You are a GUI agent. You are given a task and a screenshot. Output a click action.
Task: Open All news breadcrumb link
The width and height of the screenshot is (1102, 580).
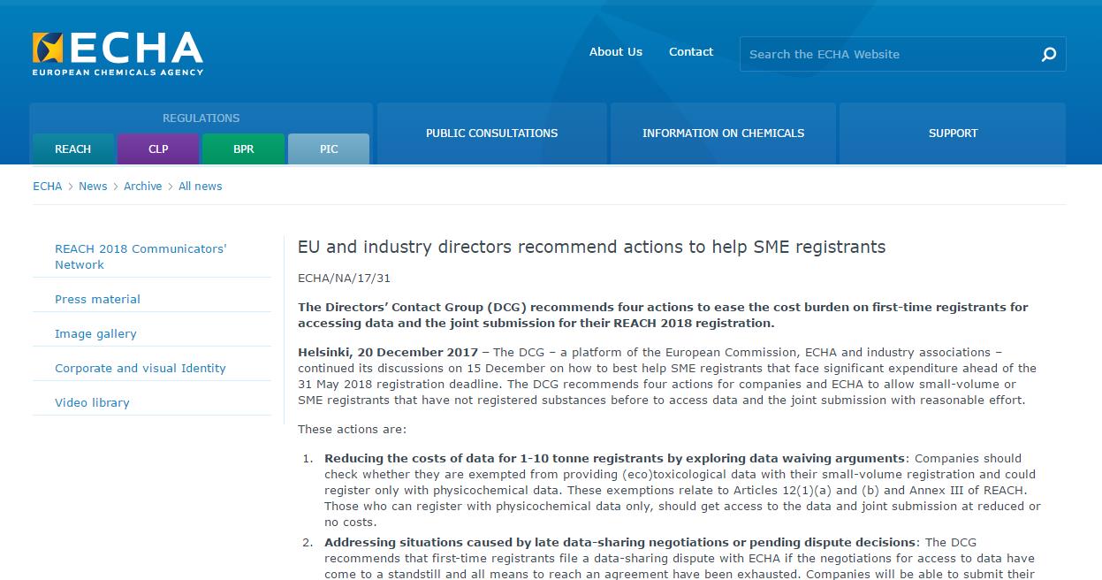pyautogui.click(x=200, y=187)
